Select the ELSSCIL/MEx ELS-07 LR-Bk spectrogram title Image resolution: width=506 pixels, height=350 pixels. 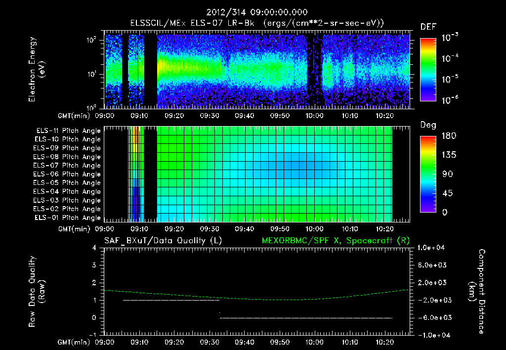pos(257,23)
